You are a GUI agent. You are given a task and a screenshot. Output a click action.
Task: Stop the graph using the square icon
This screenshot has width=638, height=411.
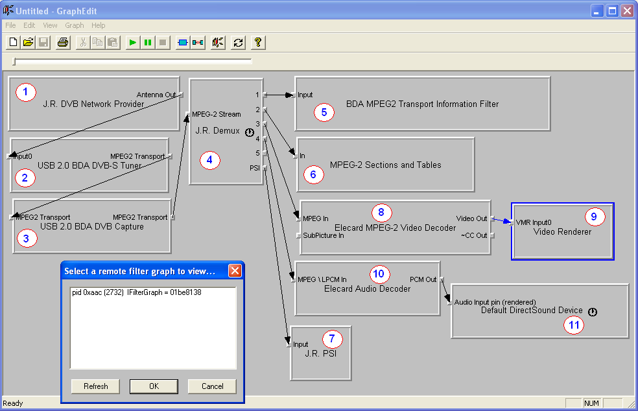click(x=162, y=42)
